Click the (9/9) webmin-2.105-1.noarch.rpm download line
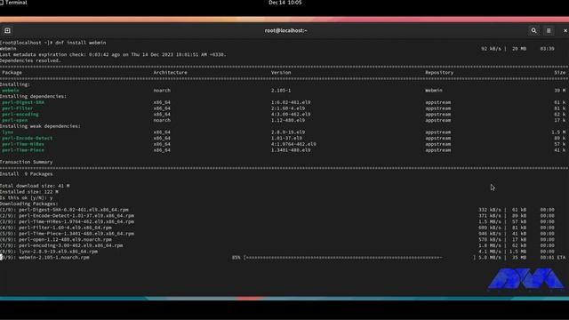569x320 pixels. coord(44,258)
